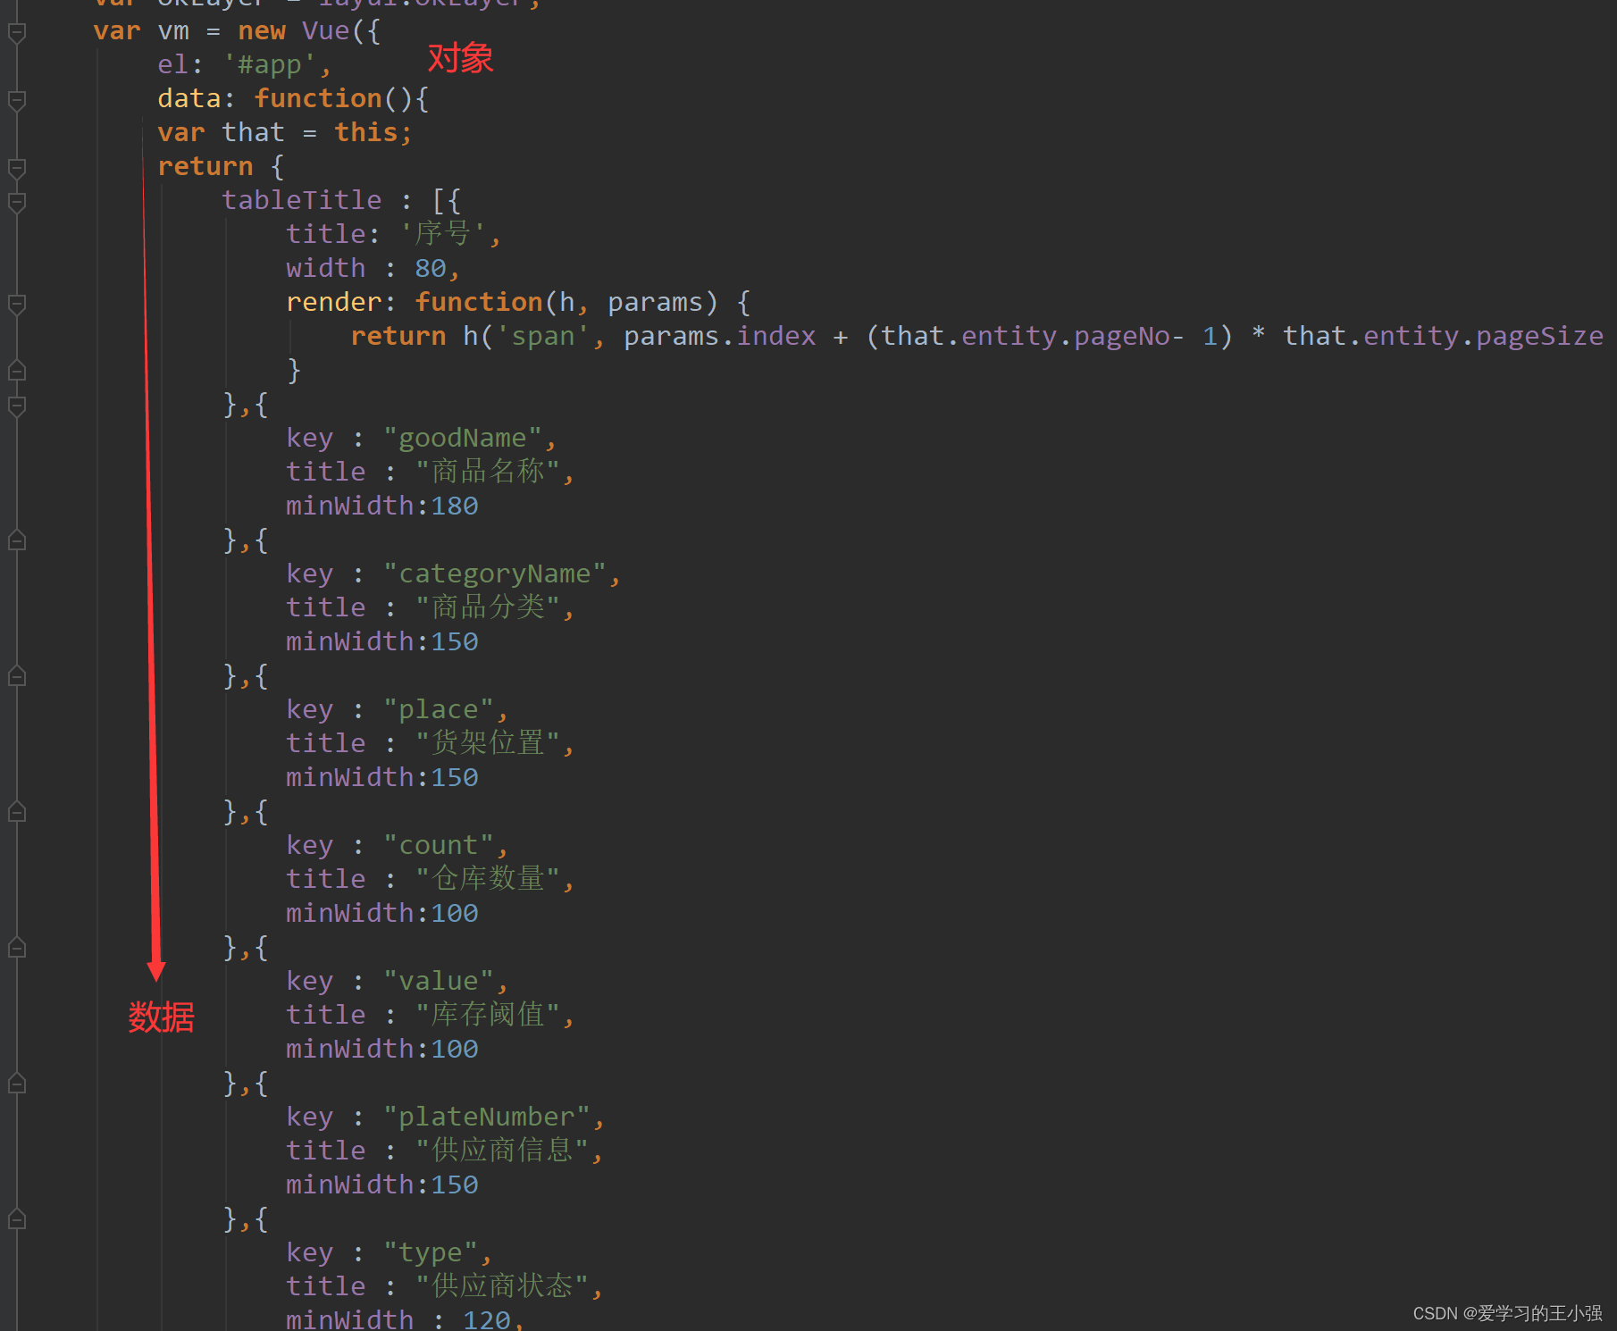
Task: Collapse the fold marker beside 'return {'
Action: 17,168
